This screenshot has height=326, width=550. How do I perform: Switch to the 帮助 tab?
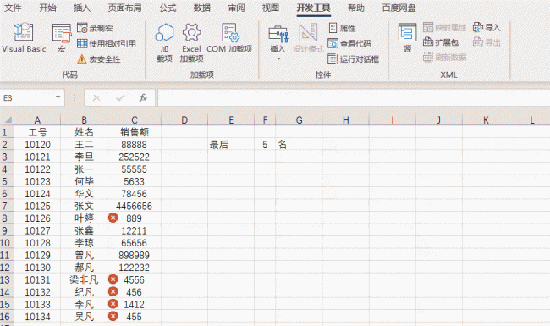[356, 8]
